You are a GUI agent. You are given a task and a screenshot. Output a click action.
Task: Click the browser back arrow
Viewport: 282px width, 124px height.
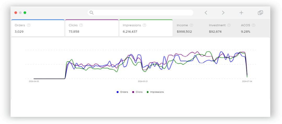[x=206, y=13]
